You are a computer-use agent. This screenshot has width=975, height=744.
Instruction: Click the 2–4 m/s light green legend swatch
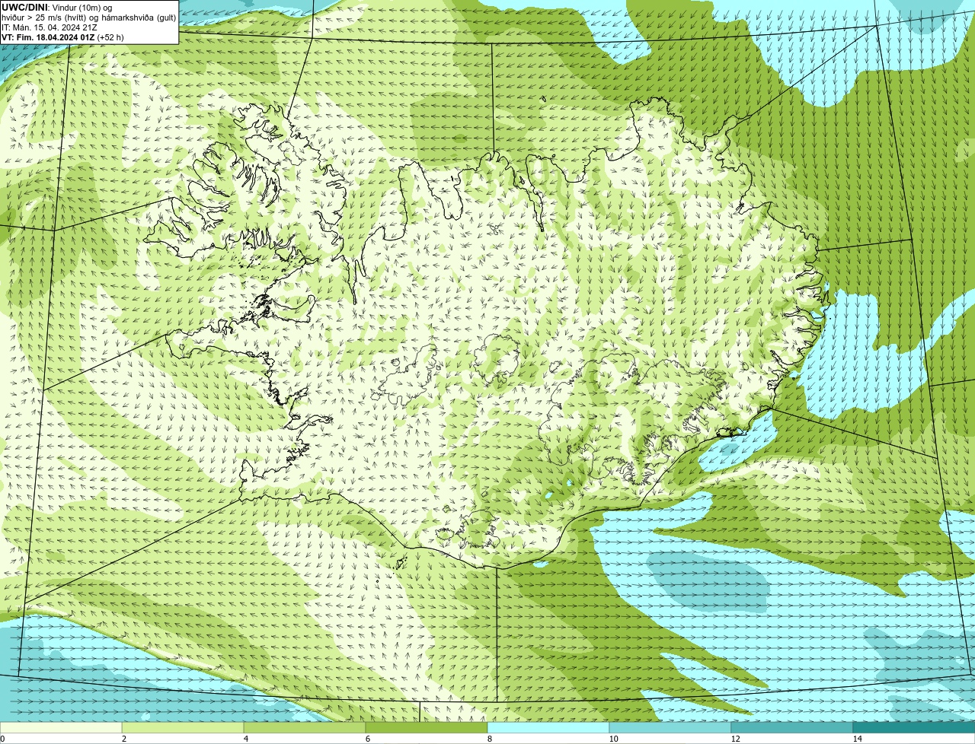[183, 727]
